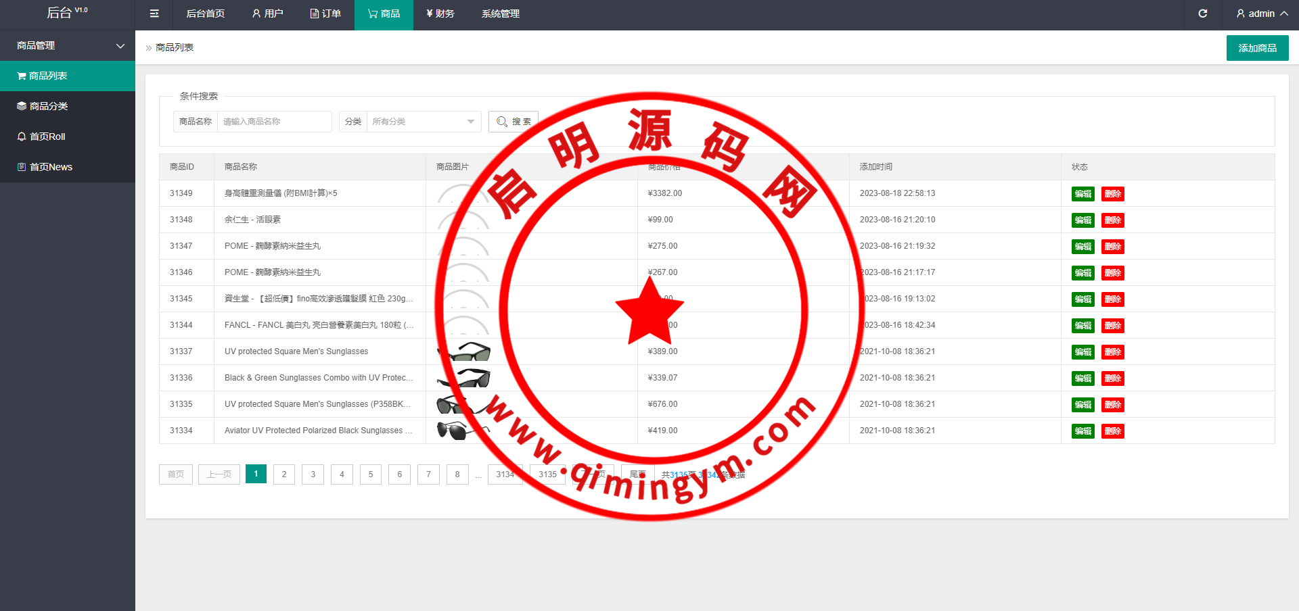Switch to the 财务 top menu
Screen dimensions: 1299x611
(x=440, y=14)
